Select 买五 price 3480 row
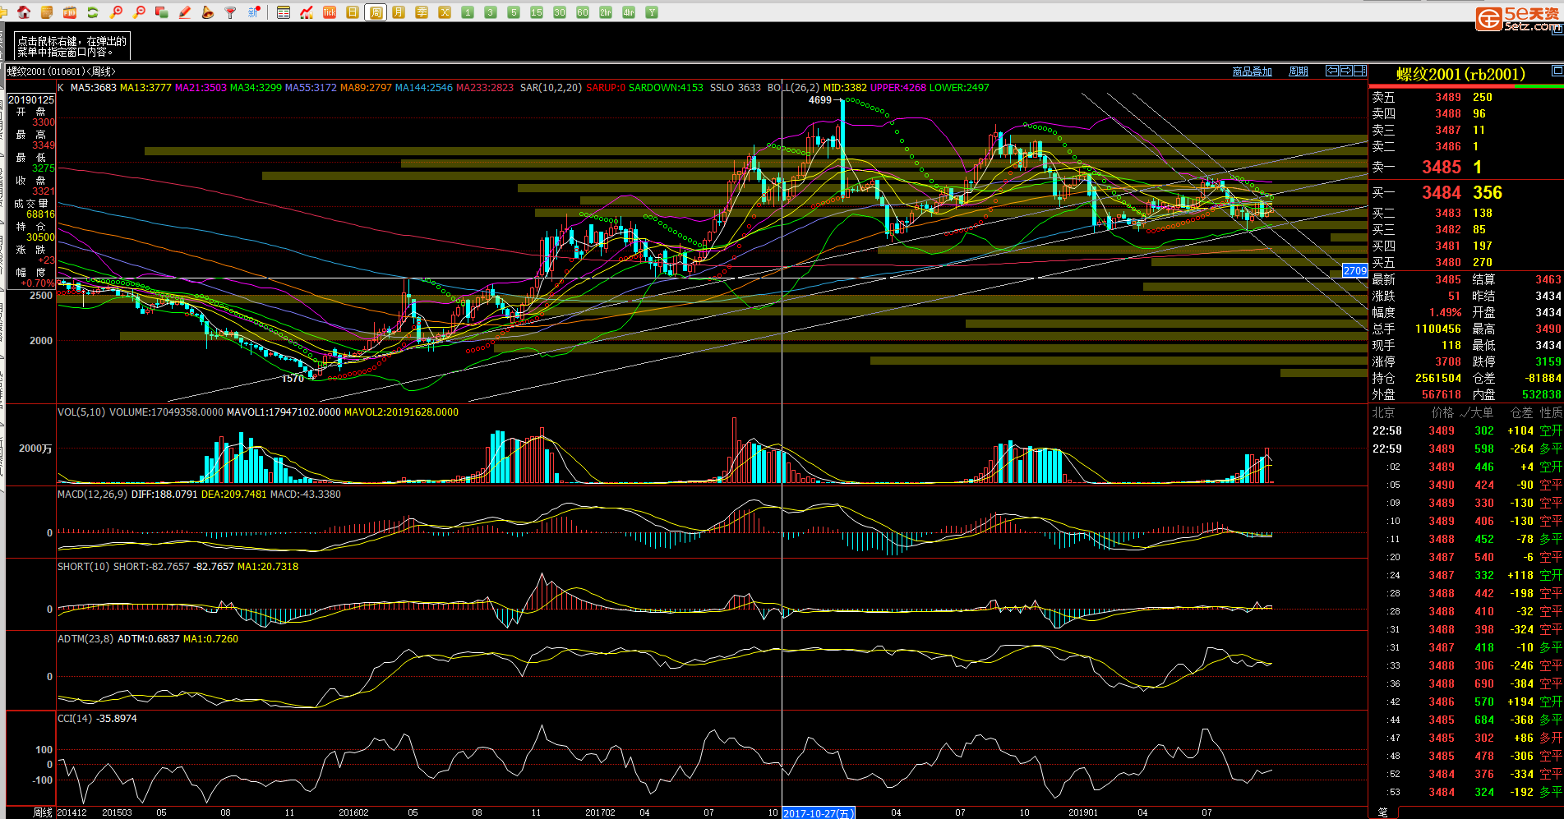 pos(1465,262)
